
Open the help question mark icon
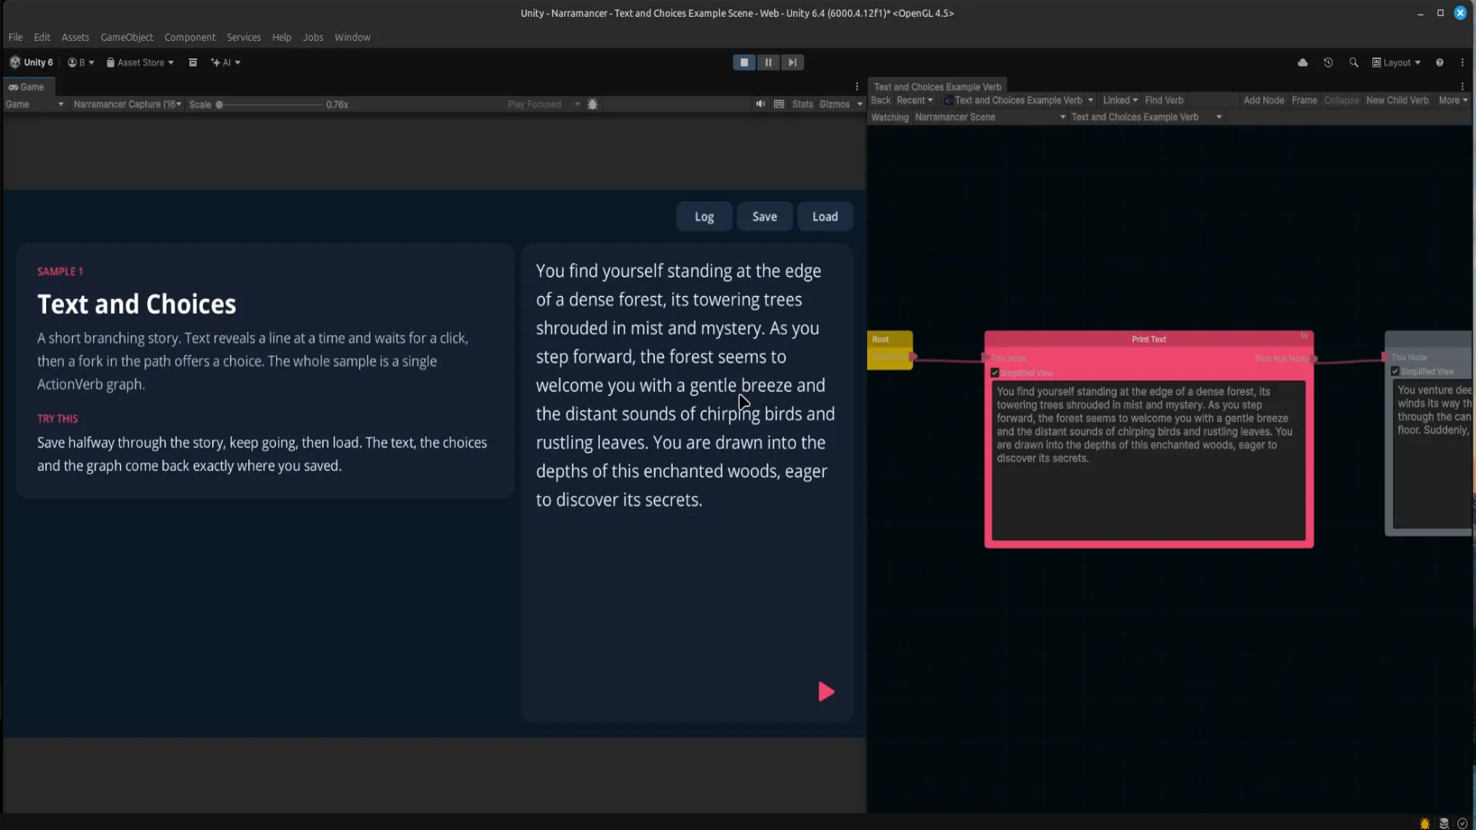1439,62
